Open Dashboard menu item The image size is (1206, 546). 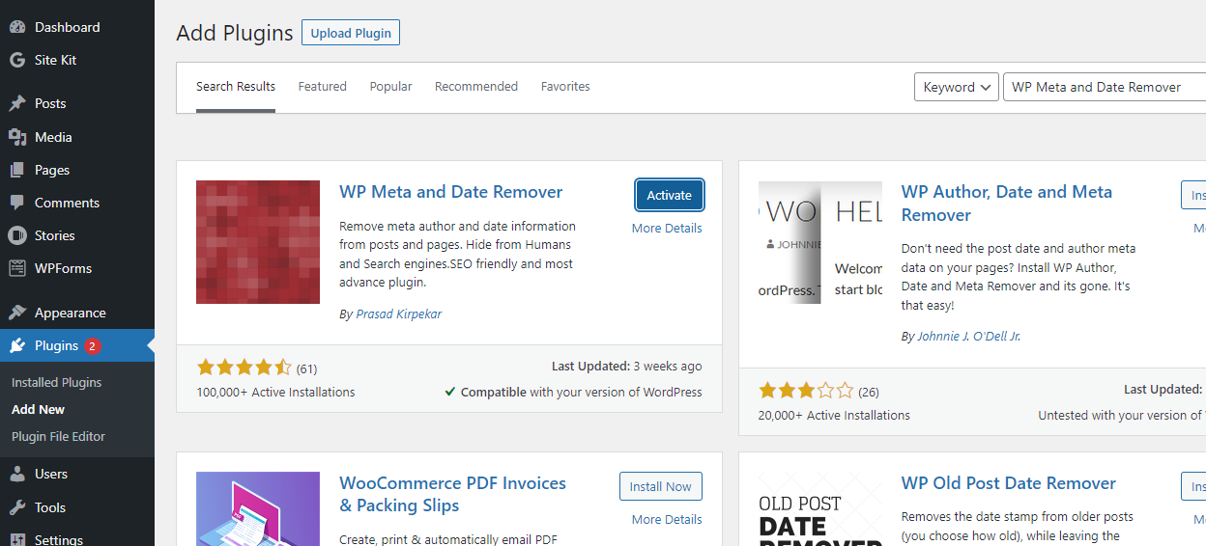(x=77, y=27)
